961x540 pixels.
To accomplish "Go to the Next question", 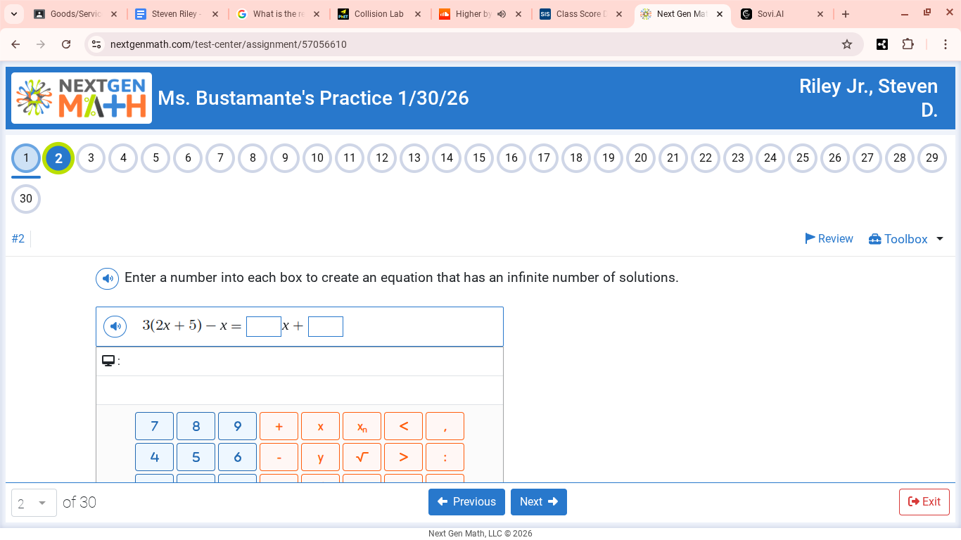I will tap(538, 501).
